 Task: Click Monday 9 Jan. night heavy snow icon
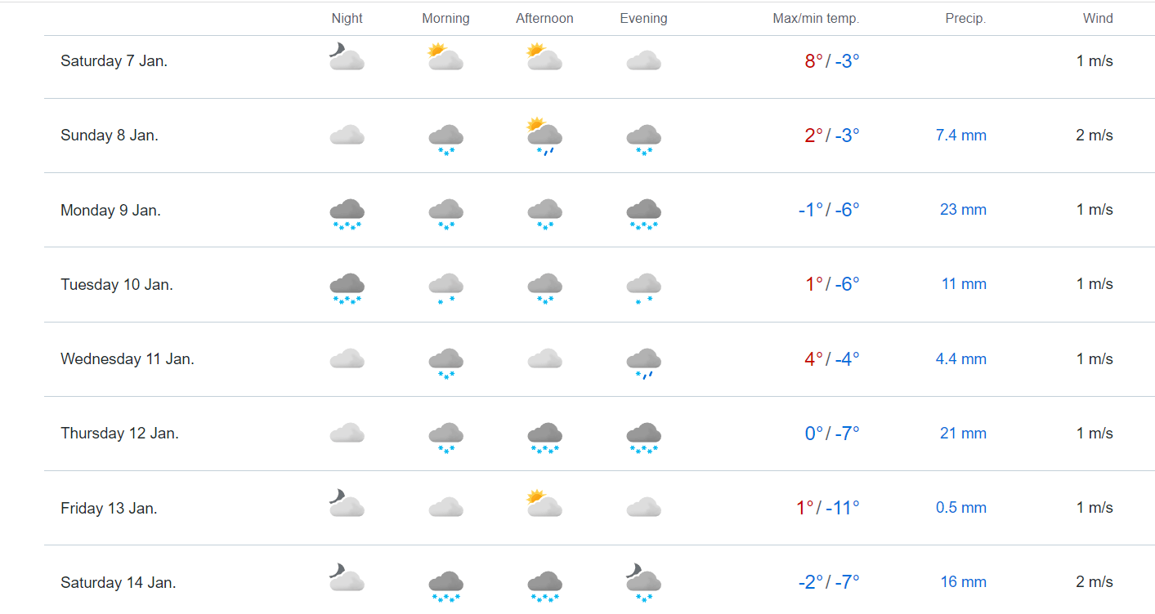pos(347,212)
